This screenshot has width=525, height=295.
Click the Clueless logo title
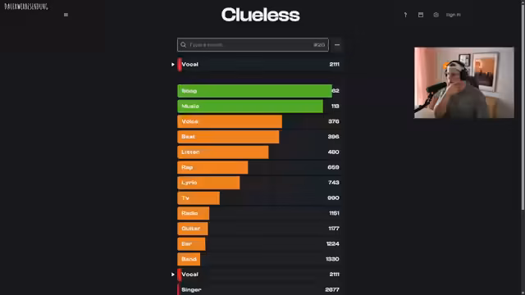pyautogui.click(x=261, y=15)
